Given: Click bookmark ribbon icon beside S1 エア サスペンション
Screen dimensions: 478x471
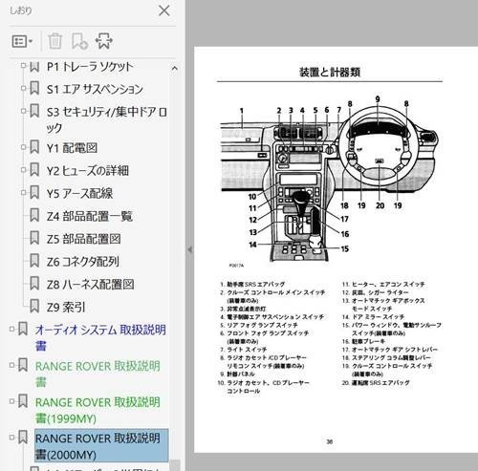Looking at the screenshot, I should (34, 88).
